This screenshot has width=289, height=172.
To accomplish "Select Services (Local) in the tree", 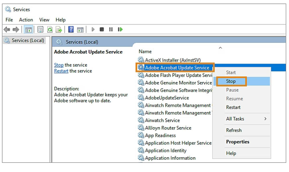I will coord(24,40).
